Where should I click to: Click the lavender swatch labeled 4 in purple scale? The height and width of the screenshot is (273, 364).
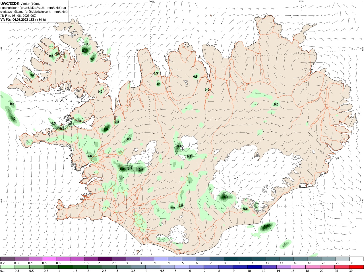click(x=161, y=259)
